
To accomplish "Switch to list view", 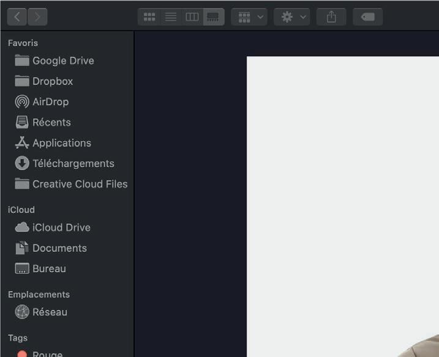I will [x=170, y=17].
